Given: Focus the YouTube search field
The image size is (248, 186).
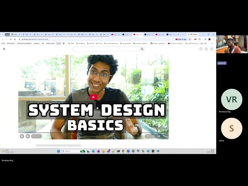Looking at the screenshot, I should [x=105, y=49].
